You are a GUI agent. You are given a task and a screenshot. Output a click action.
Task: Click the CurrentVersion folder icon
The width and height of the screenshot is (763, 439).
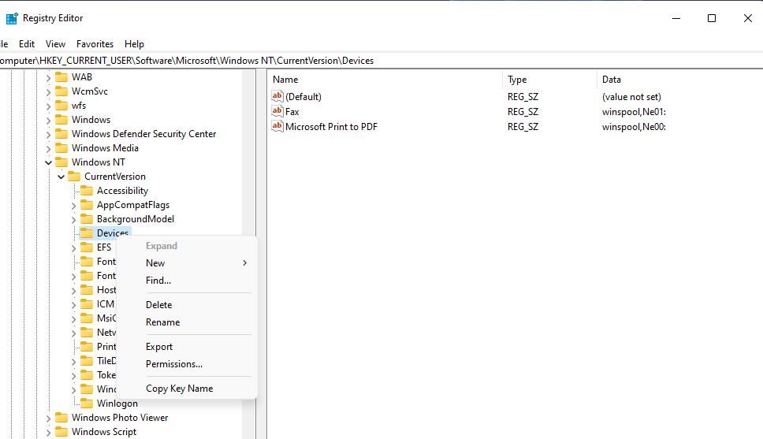(74, 177)
